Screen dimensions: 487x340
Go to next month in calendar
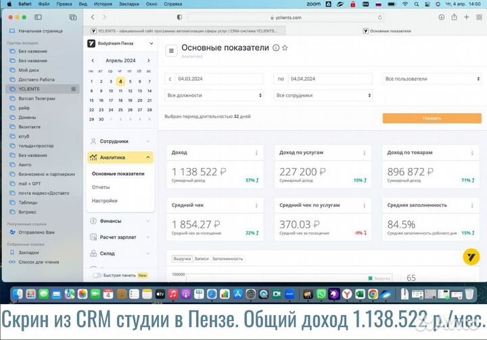(148, 60)
